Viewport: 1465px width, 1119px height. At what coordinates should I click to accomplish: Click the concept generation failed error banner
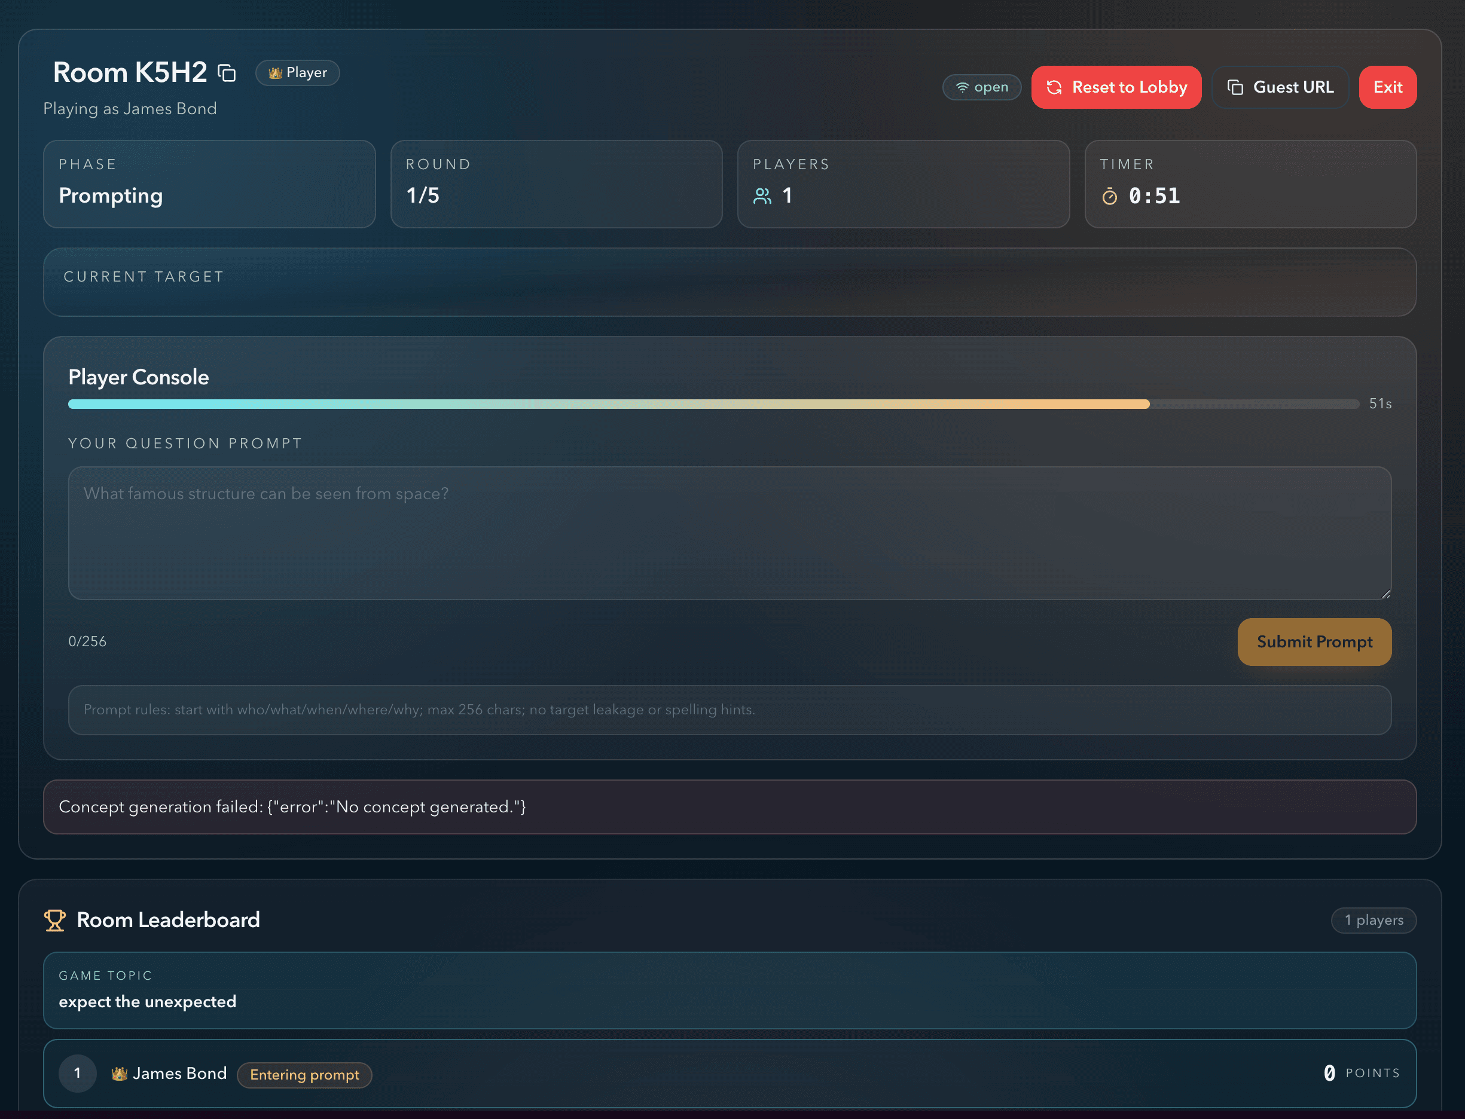point(729,806)
